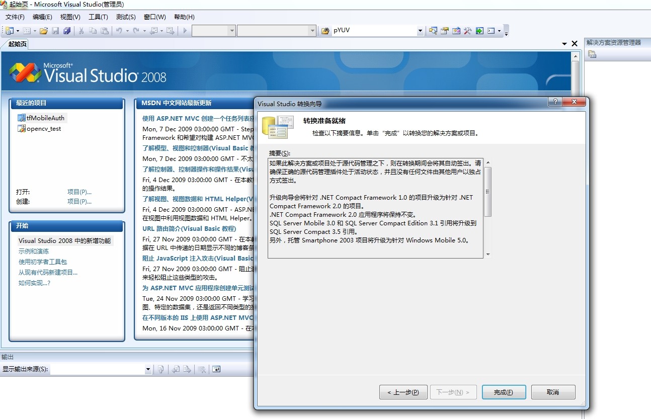Click the Toggle Word Wrap output icon

tap(216, 369)
